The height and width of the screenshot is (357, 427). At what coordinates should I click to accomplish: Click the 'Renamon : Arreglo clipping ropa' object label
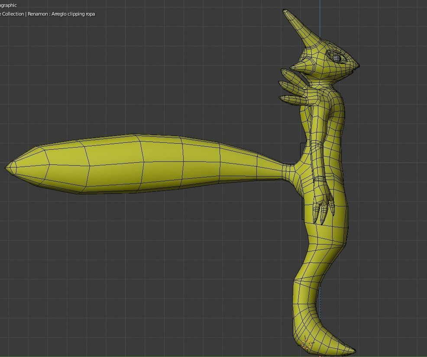pos(61,14)
